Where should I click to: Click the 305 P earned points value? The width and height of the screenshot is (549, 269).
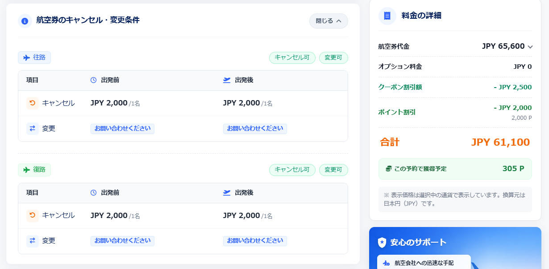513,169
